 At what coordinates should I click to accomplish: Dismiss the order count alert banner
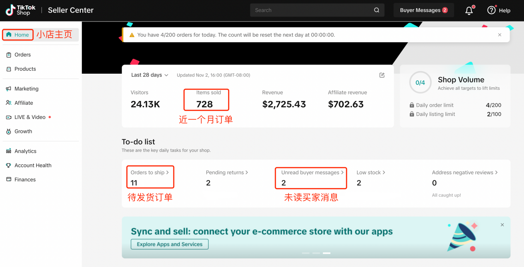500,35
